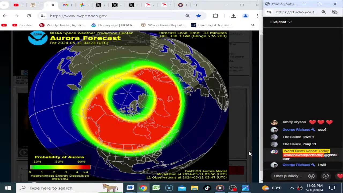Open Excel from the taskbar
The width and height of the screenshot is (343, 193).
156,188
